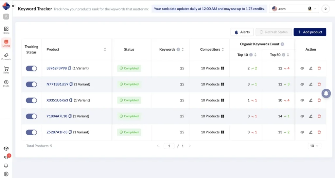The height and width of the screenshot is (178, 335).
Task: View details eye icon for N7713B1U59
Action: [x=302, y=84]
